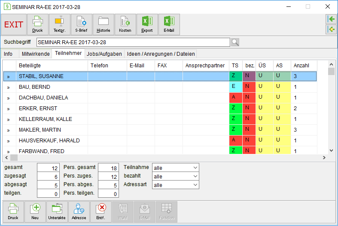Open the S-Brief document icon

(x=82, y=24)
